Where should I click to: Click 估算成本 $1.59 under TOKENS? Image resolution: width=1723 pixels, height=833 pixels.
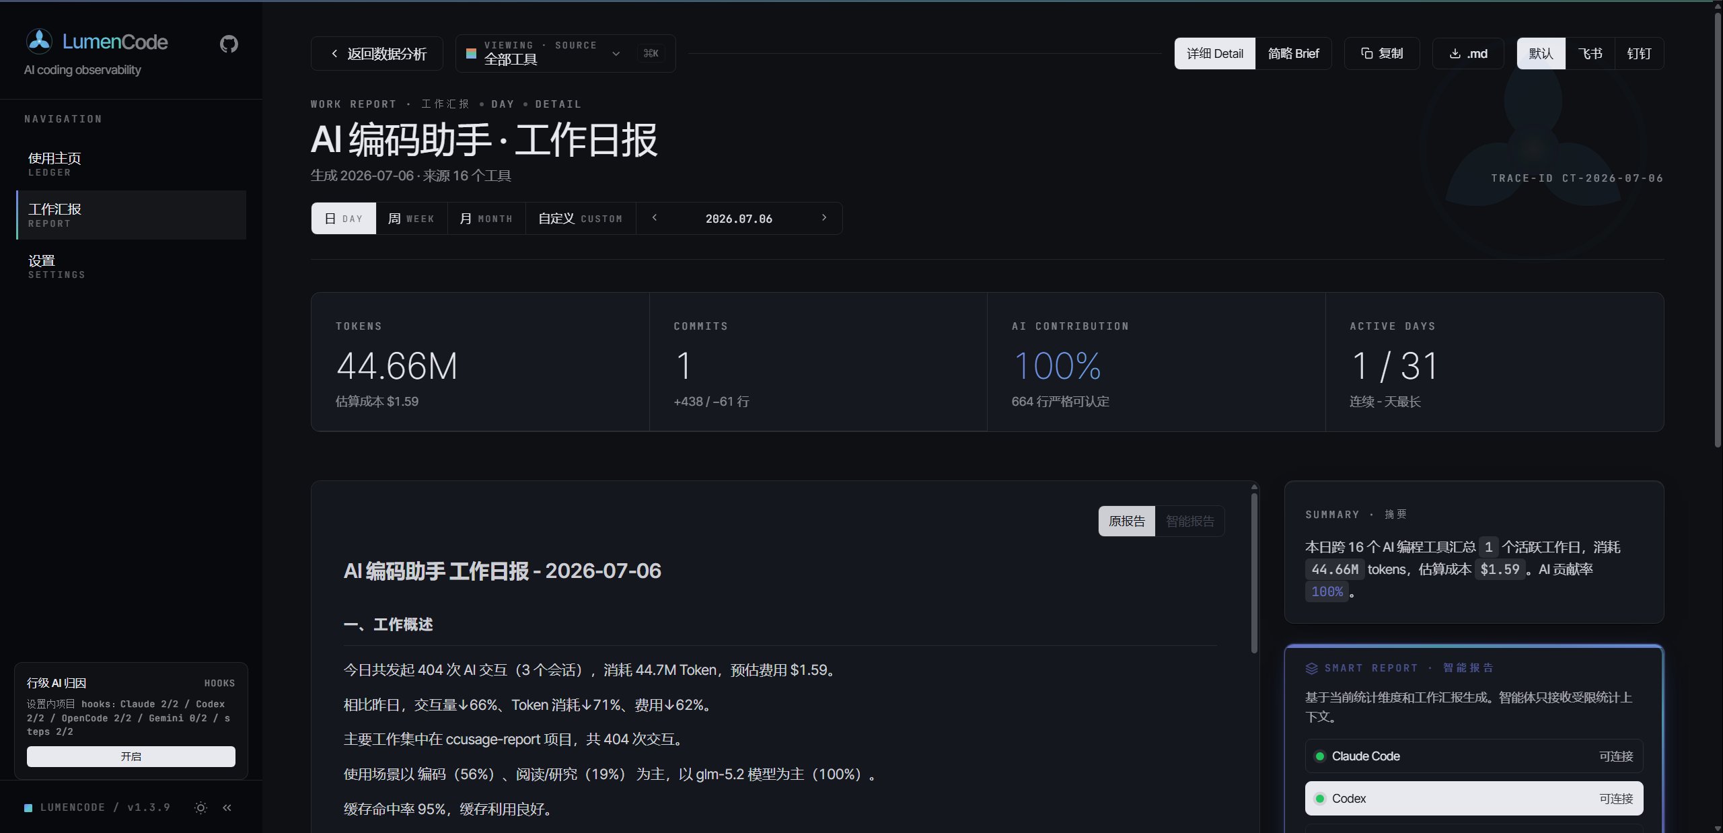pyautogui.click(x=377, y=402)
